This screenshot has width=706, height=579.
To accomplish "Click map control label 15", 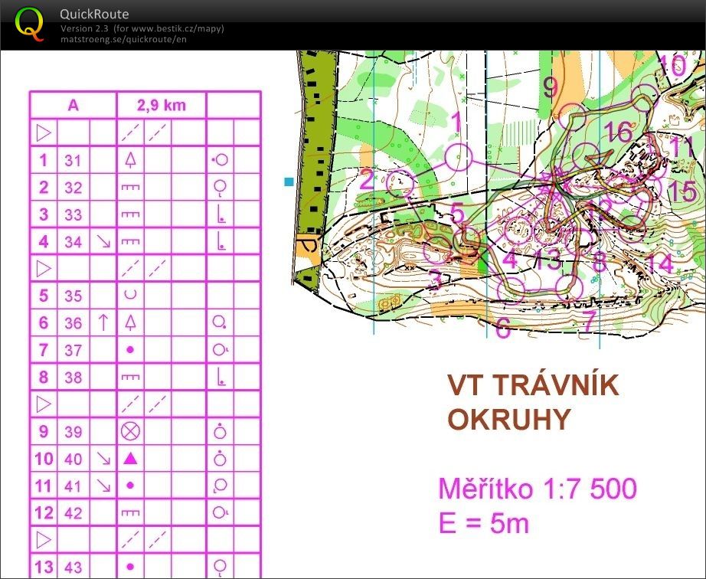I will pyautogui.click(x=681, y=191).
